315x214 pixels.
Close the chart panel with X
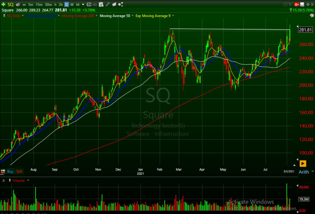click(312, 4)
